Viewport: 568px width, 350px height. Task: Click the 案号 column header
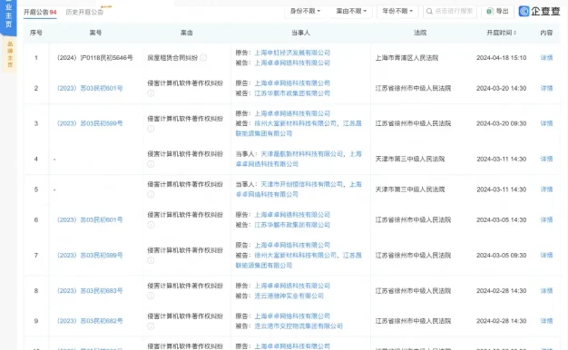coord(95,33)
